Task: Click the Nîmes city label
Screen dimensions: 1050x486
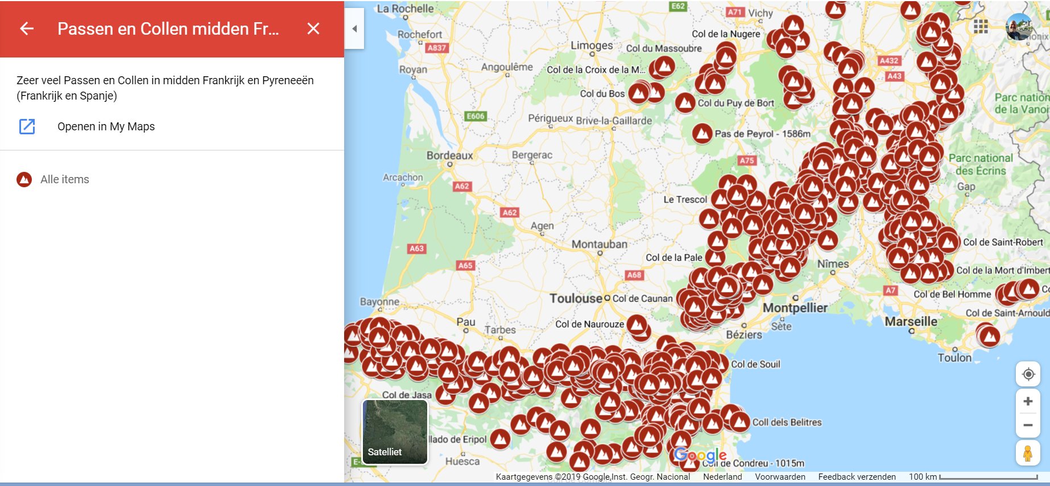Action: 833,264
